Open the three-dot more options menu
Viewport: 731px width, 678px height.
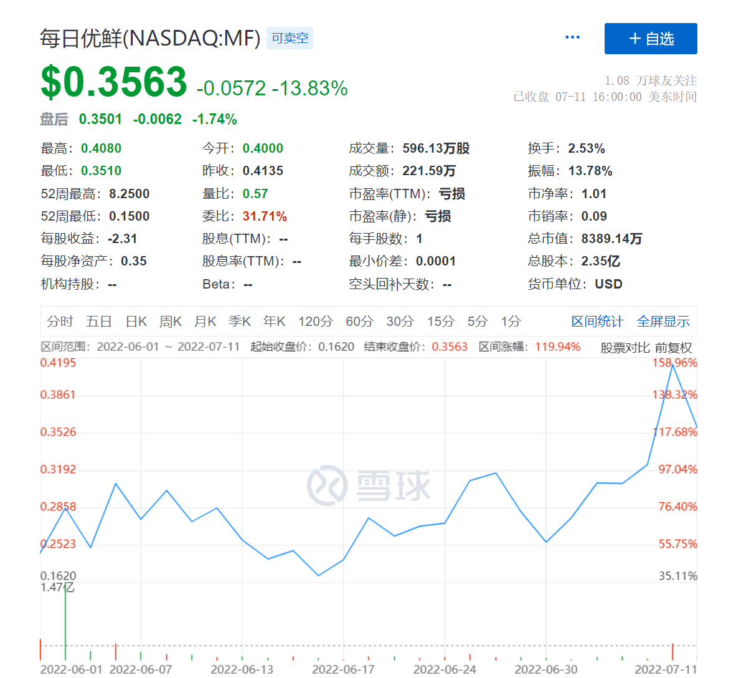(x=572, y=37)
